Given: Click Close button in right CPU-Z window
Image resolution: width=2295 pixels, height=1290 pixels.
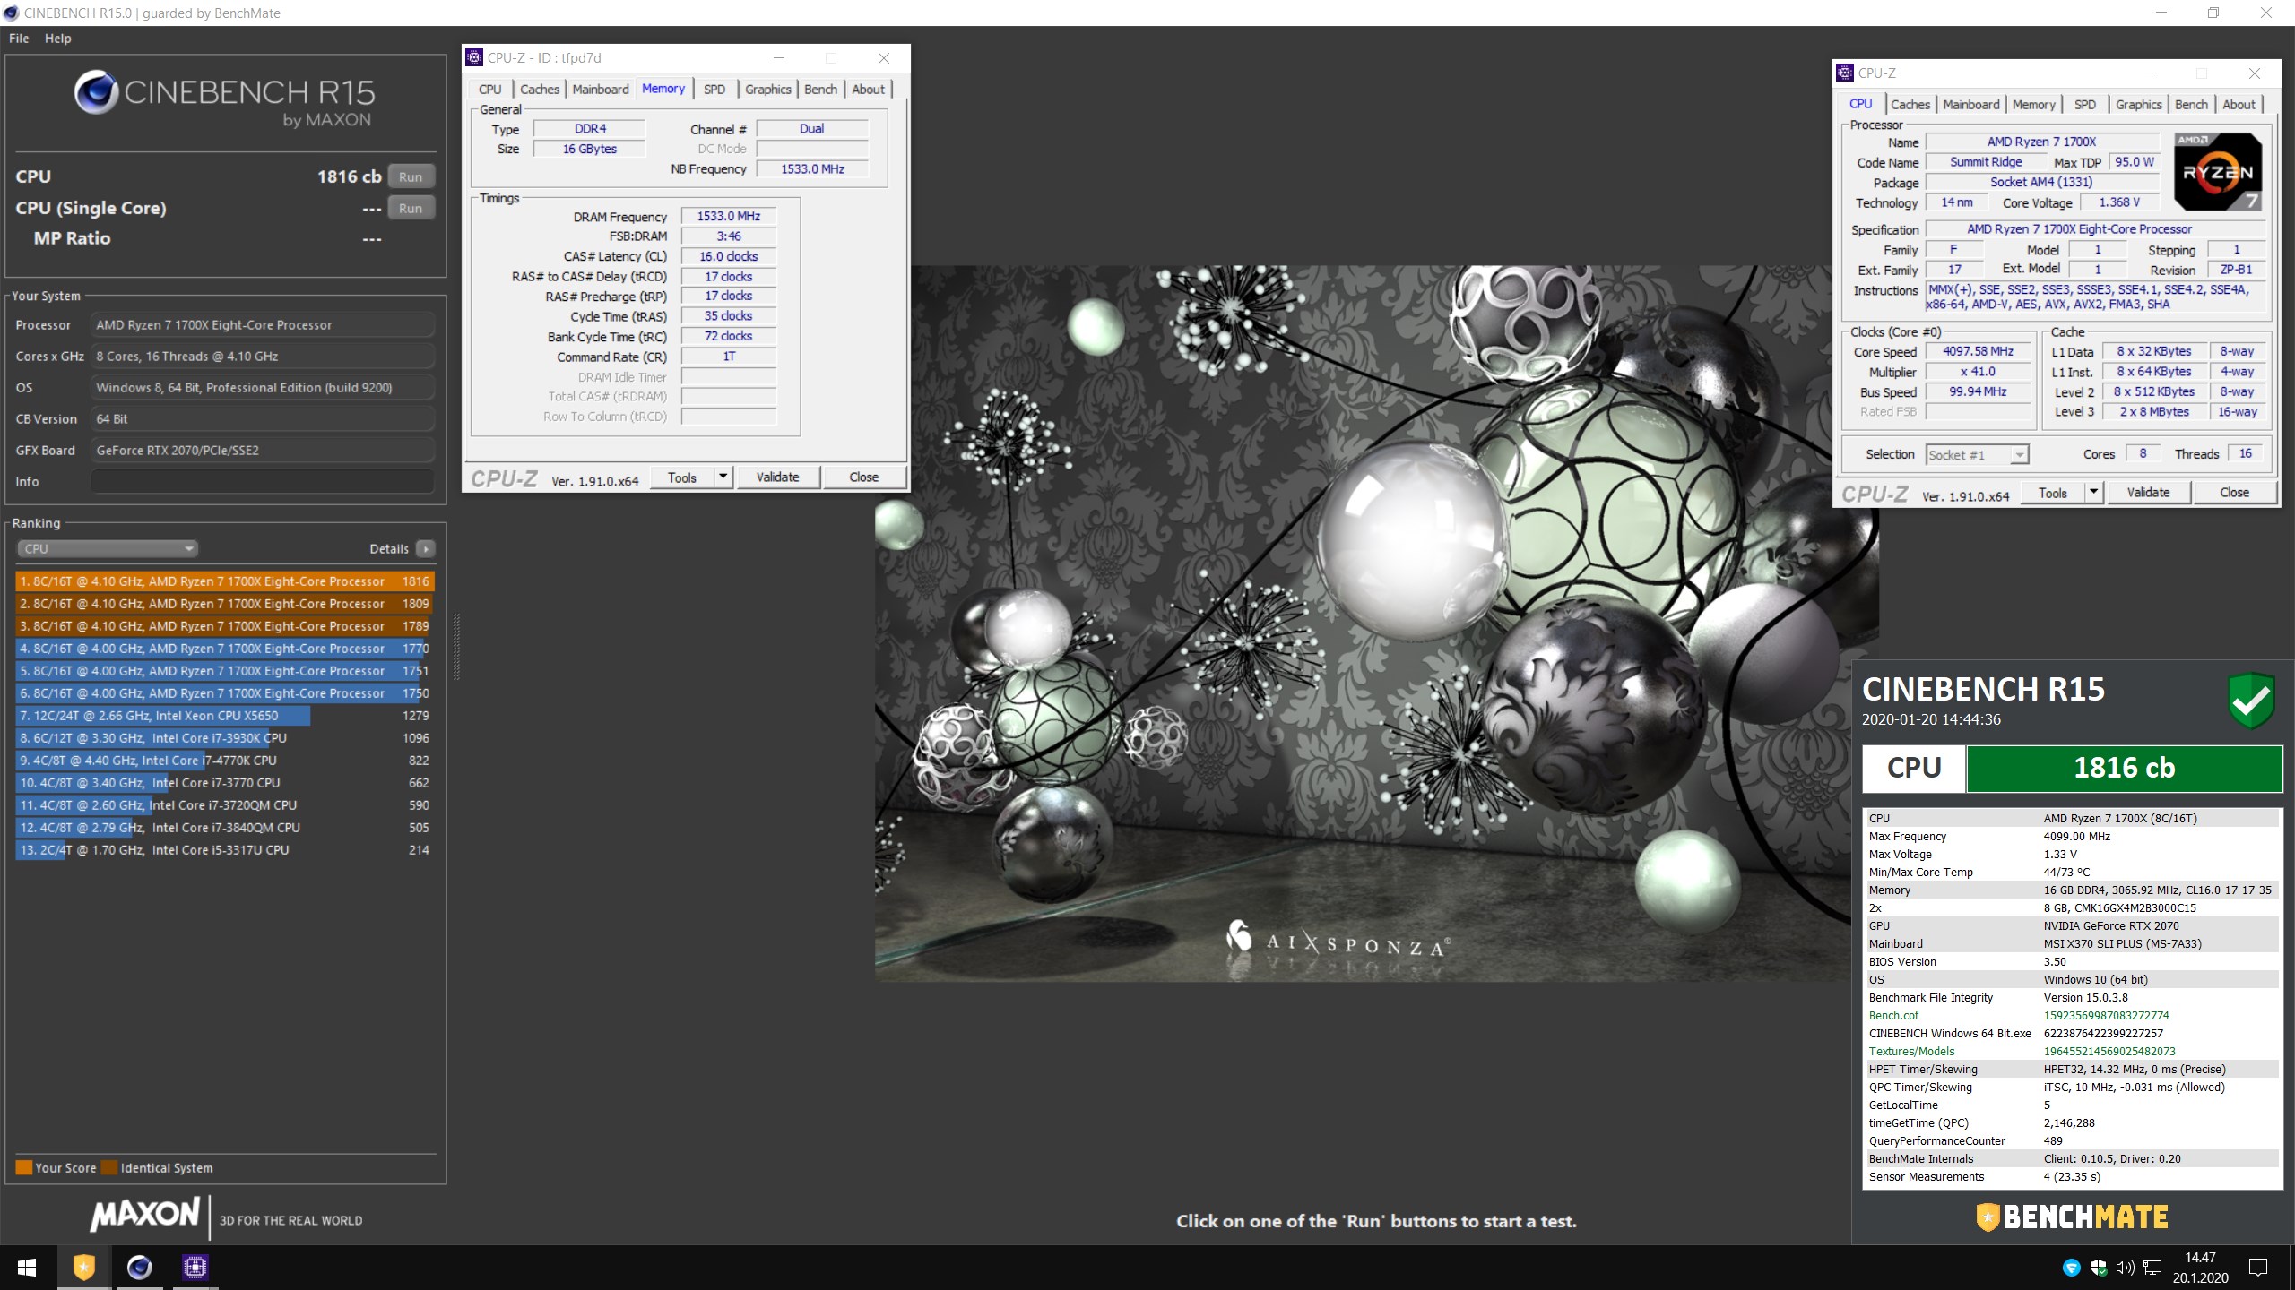Looking at the screenshot, I should 2234,493.
